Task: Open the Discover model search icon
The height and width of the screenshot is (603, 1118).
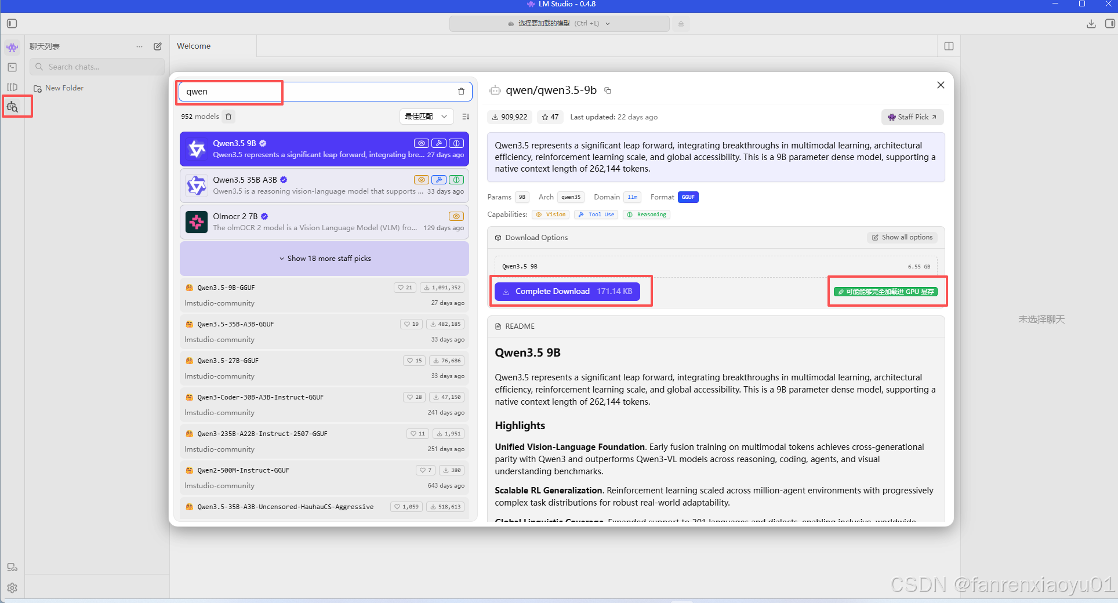Action: (12, 107)
